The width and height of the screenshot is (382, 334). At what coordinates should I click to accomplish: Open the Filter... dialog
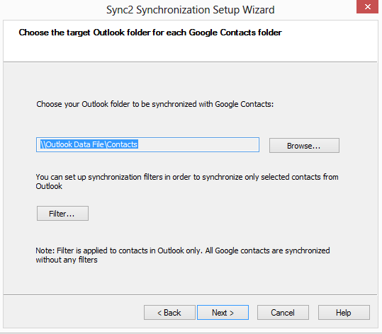(x=62, y=213)
